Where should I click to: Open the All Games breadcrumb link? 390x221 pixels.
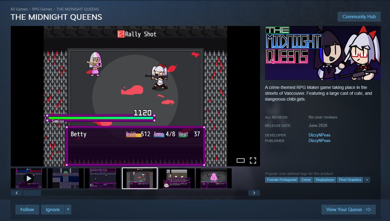tap(19, 9)
